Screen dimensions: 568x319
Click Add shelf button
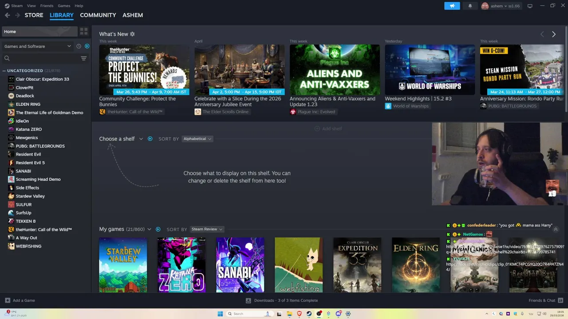(328, 128)
